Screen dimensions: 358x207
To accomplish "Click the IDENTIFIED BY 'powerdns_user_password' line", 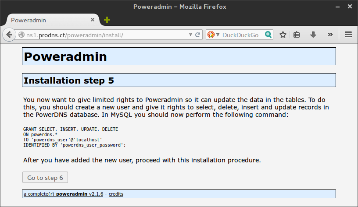I will [x=75, y=145].
